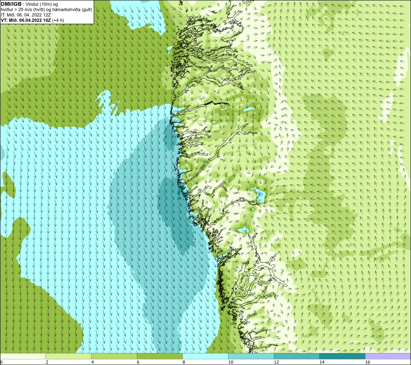Click the purple legend swatch above 16 m/s
Viewport: 411px width, 365px height.
388,356
